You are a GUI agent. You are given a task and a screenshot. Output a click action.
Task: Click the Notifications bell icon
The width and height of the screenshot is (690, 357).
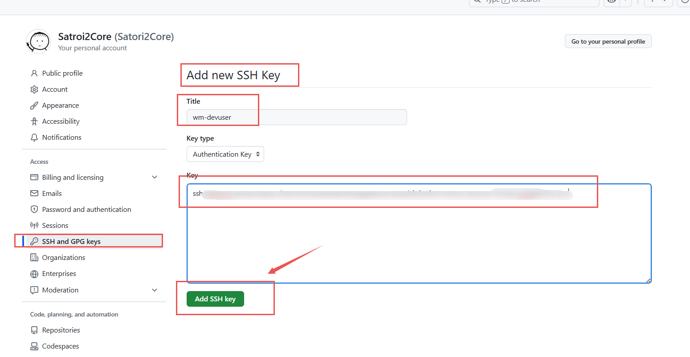pos(34,137)
